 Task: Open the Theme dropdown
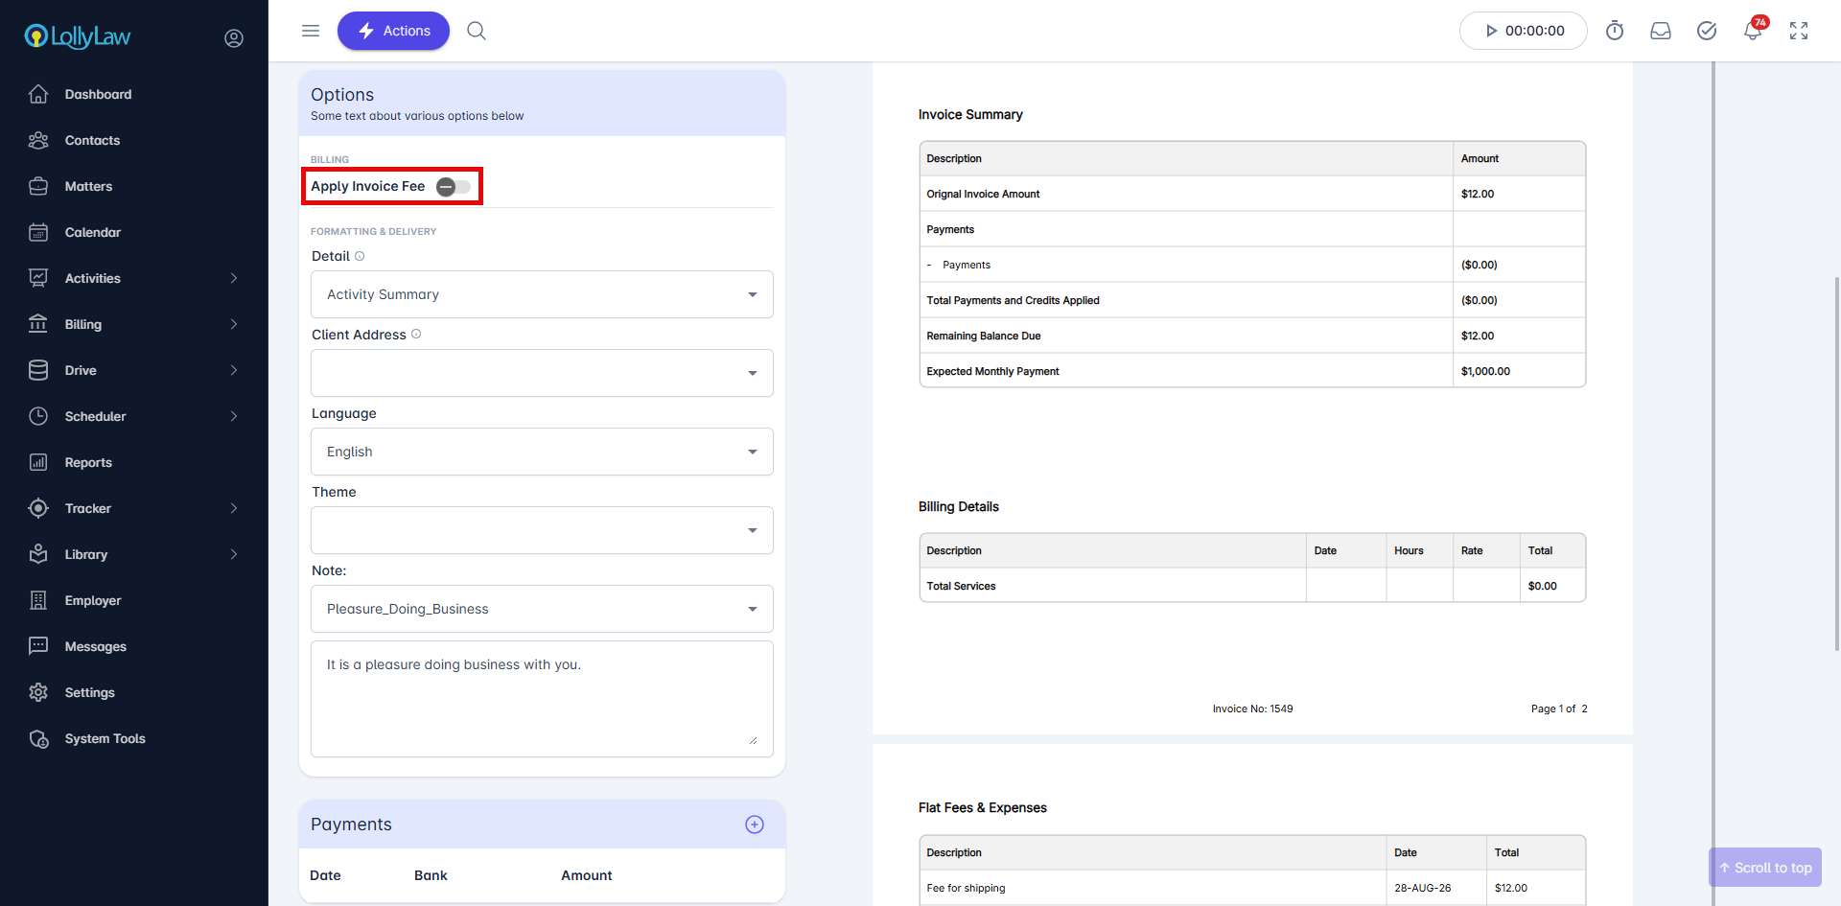click(542, 530)
